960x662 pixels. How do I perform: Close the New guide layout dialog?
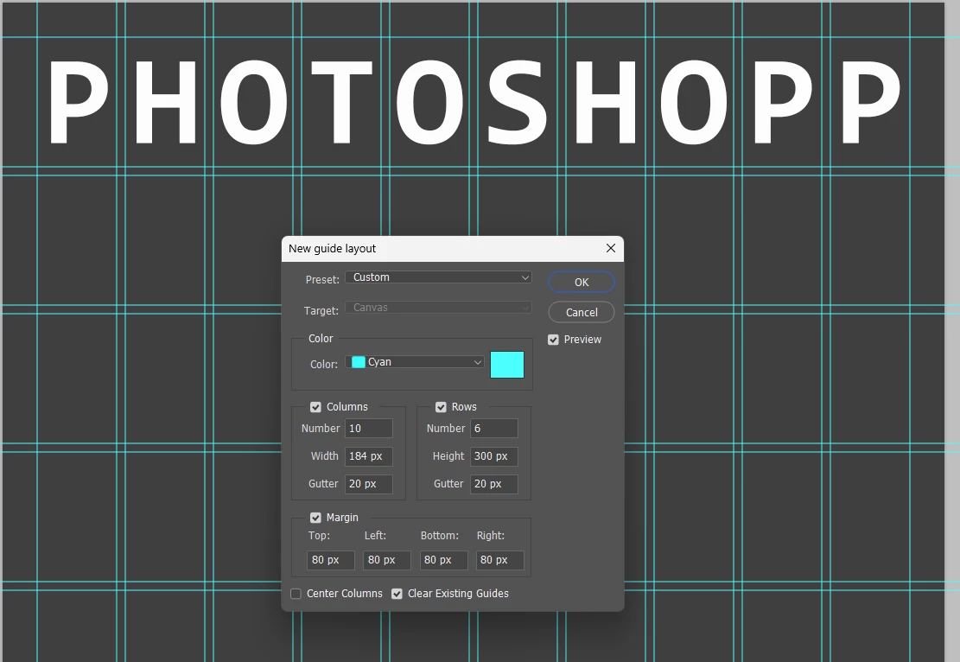tap(610, 248)
